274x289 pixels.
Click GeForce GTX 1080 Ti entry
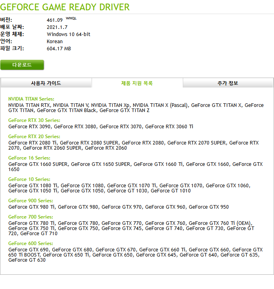tap(33, 186)
